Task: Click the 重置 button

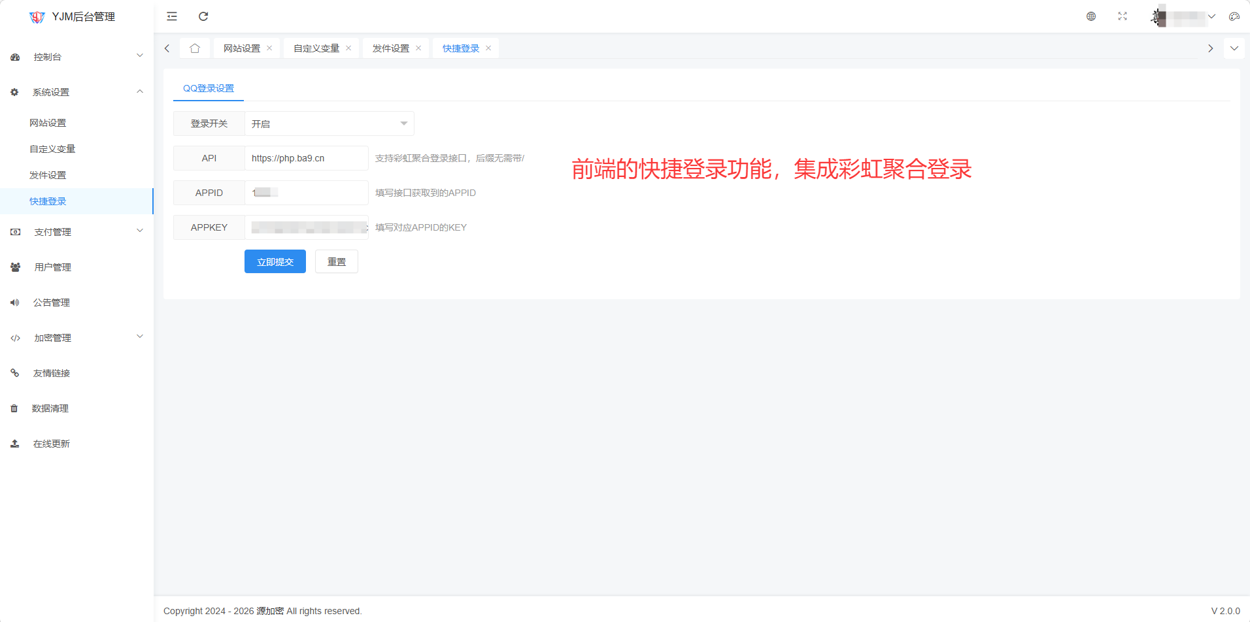Action: (x=337, y=261)
